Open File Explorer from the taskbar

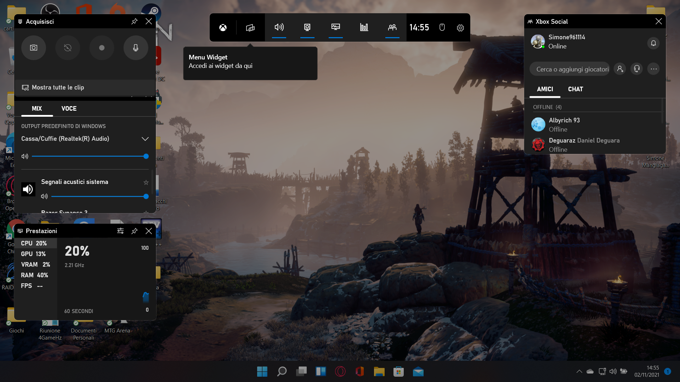click(379, 371)
